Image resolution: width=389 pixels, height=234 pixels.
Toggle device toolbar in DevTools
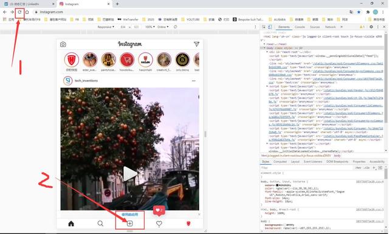pyautogui.click(x=270, y=27)
